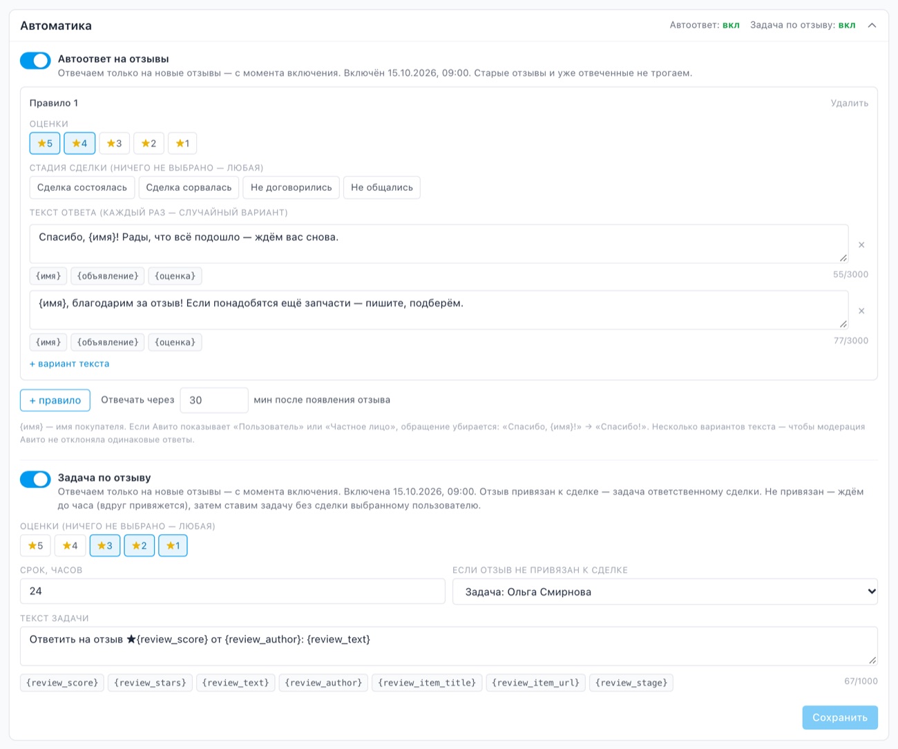Choose the Сделка сорвалась stage
The width and height of the screenshot is (898, 749).
pos(189,187)
